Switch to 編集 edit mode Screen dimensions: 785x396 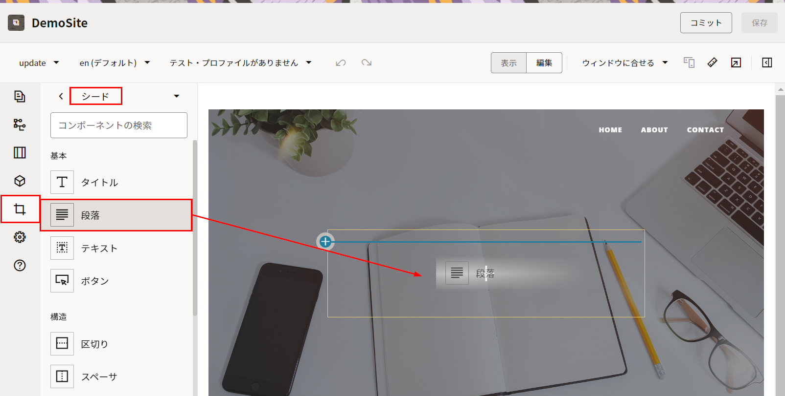(544, 63)
